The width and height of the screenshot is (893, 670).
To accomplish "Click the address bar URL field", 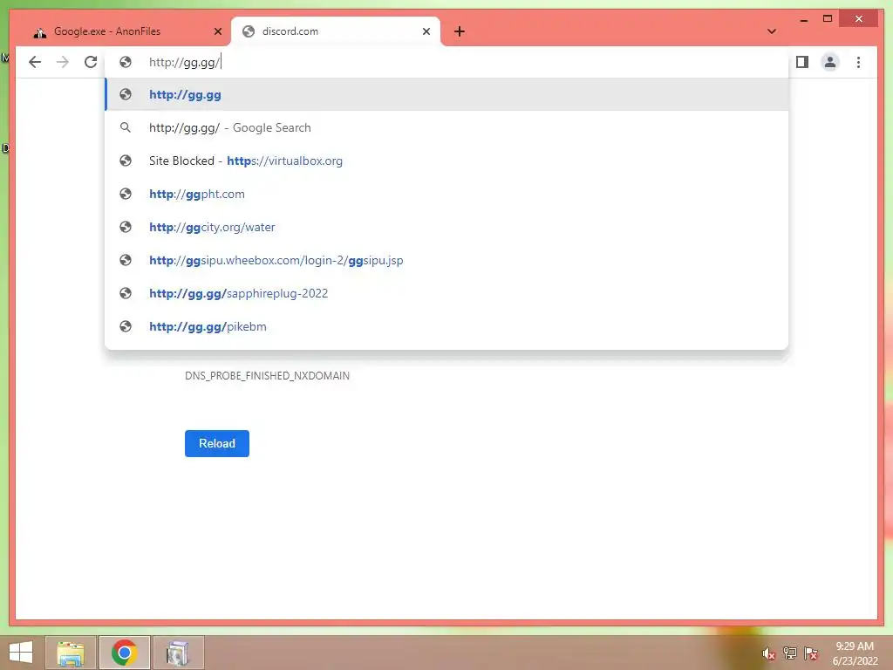I will [446, 62].
